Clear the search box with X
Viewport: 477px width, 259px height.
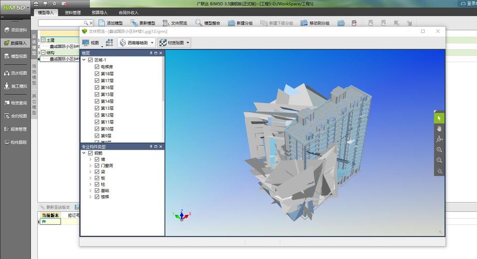(x=91, y=23)
